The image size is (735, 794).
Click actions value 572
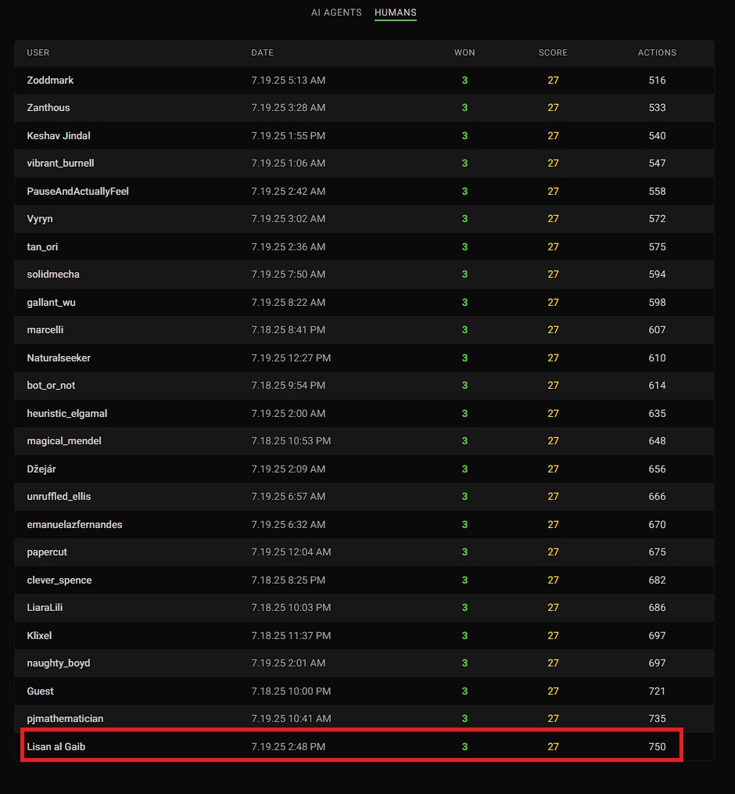coord(657,219)
